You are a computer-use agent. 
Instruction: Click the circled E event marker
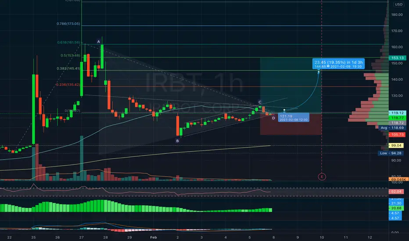(x=322, y=177)
